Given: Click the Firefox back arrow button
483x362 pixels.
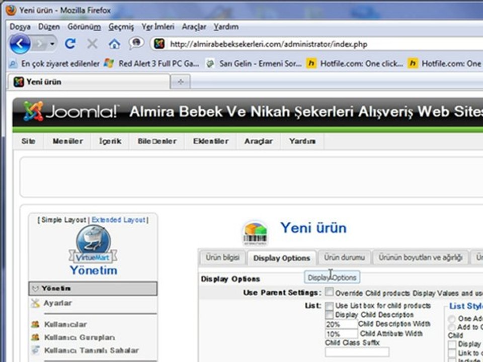Looking at the screenshot, I should click(x=20, y=44).
